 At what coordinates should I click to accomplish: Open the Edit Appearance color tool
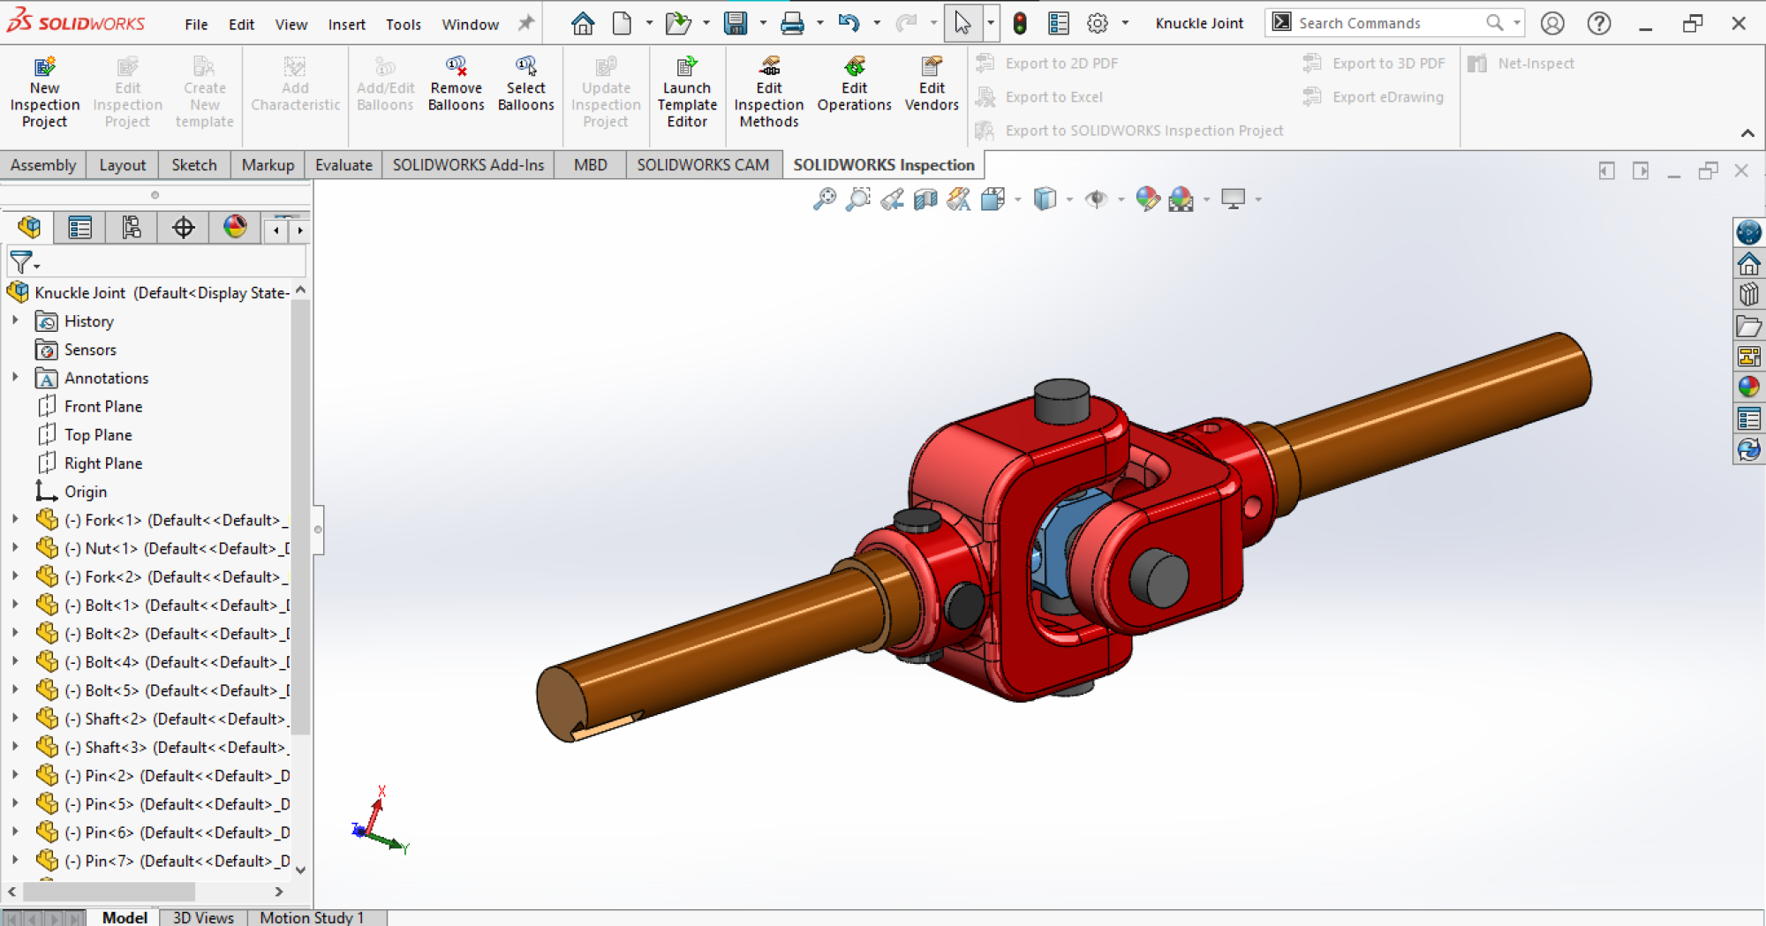[x=1147, y=199]
